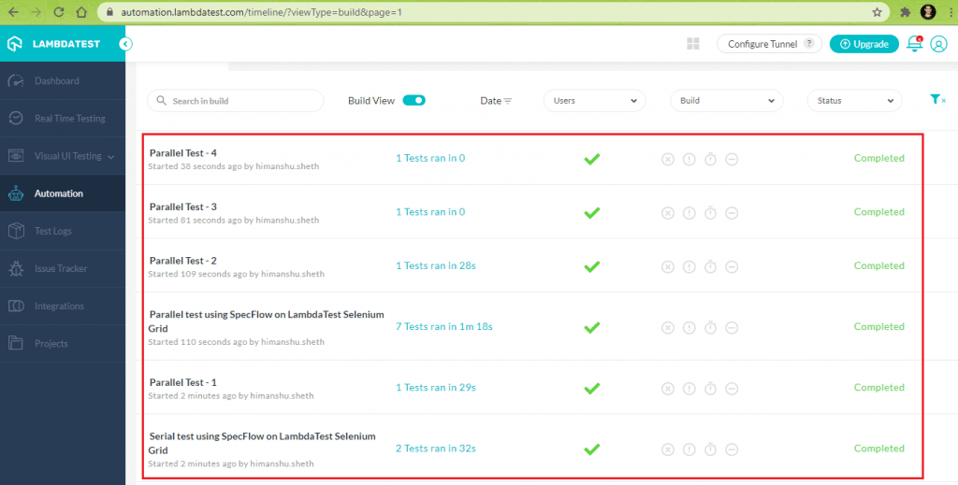The width and height of the screenshot is (958, 485).
Task: Click Completed status of Serial test row
Action: [879, 449]
